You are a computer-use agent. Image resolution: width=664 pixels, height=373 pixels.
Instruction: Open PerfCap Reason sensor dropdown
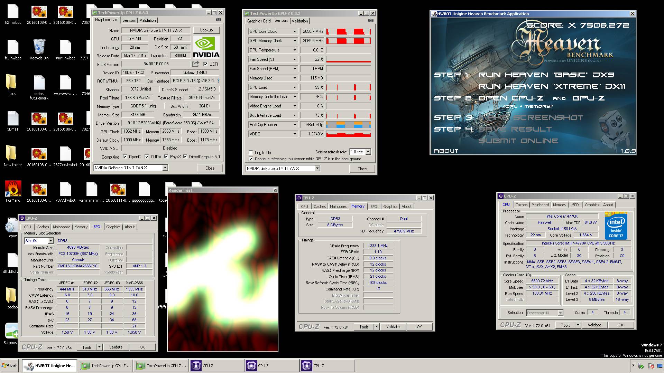pos(295,125)
